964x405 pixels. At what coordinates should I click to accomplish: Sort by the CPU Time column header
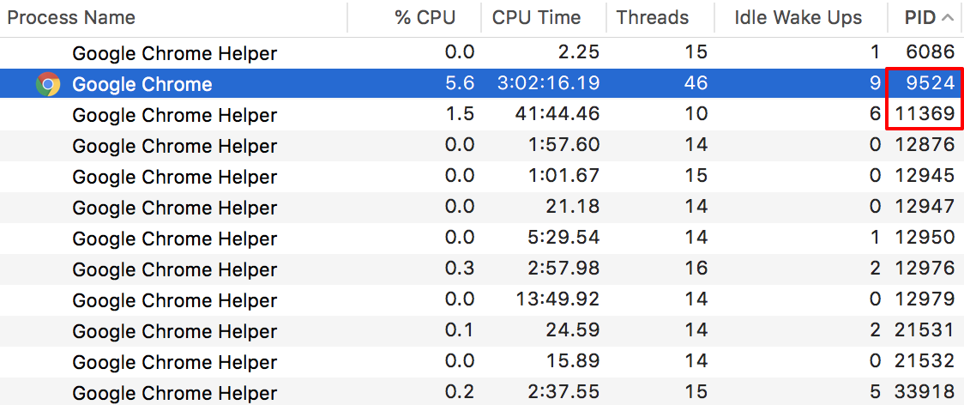tap(536, 17)
